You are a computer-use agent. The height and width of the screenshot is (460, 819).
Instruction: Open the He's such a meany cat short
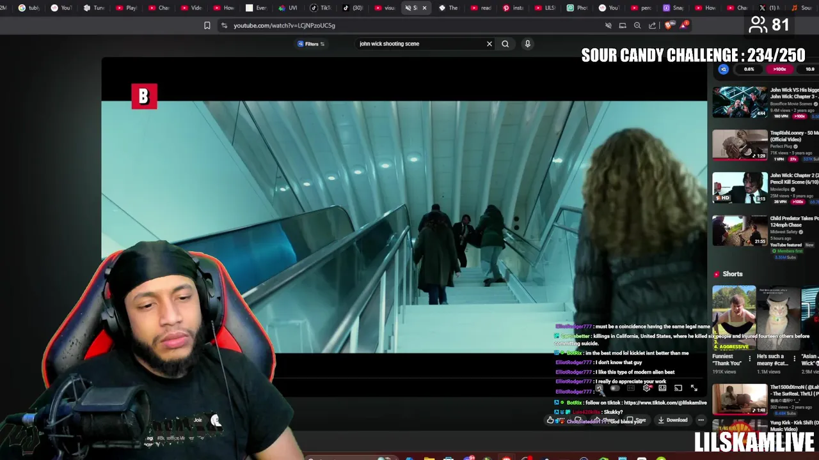coord(778,318)
